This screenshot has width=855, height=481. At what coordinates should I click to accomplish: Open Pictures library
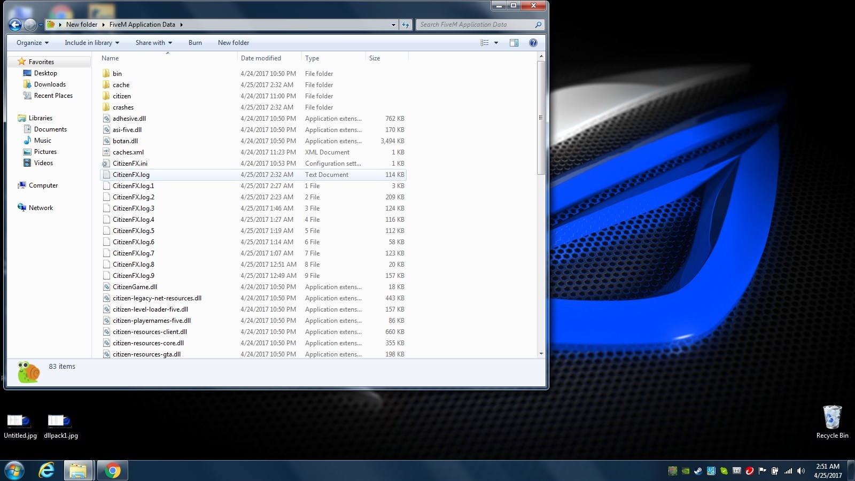pos(45,152)
